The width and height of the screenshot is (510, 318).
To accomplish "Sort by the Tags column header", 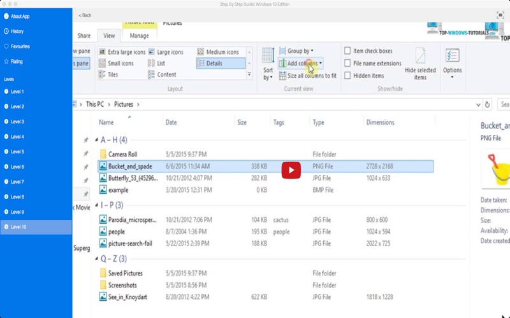I will [279, 122].
